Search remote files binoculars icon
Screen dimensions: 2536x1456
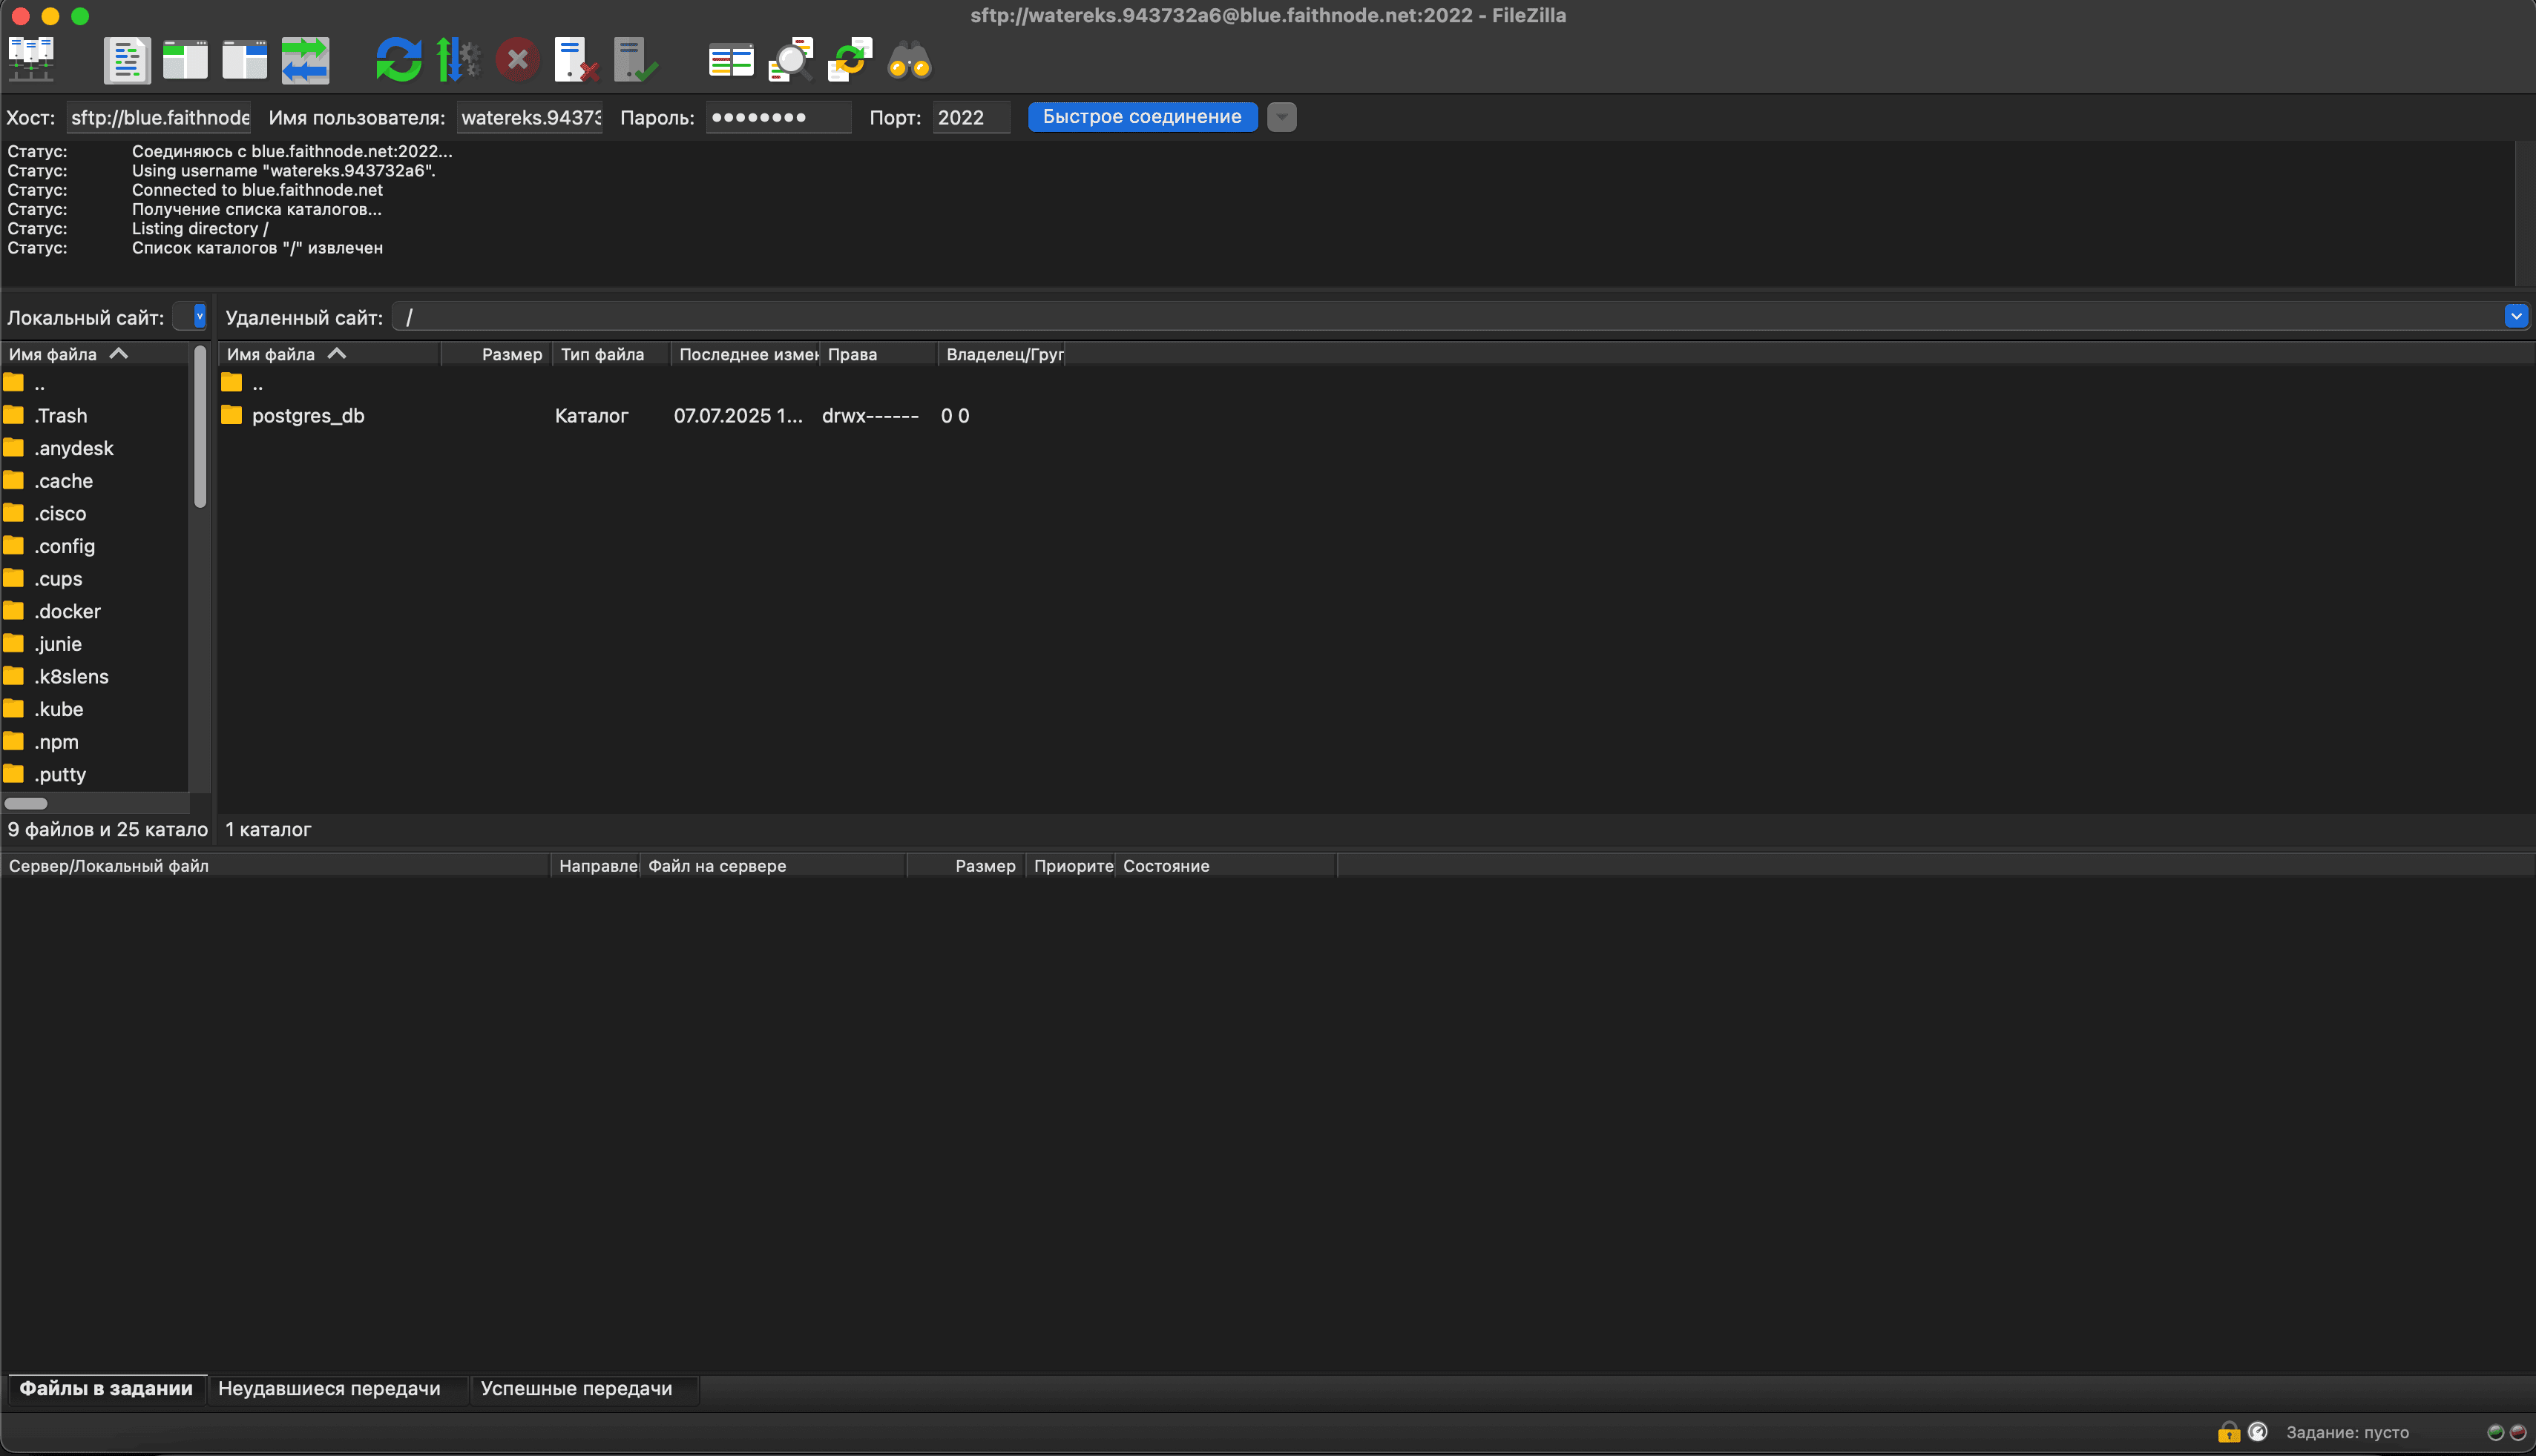click(909, 60)
